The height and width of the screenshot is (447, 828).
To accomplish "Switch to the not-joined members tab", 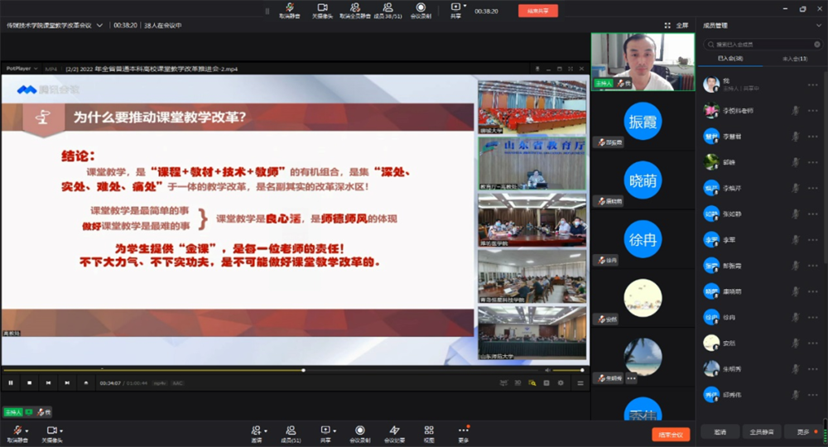I will (794, 59).
